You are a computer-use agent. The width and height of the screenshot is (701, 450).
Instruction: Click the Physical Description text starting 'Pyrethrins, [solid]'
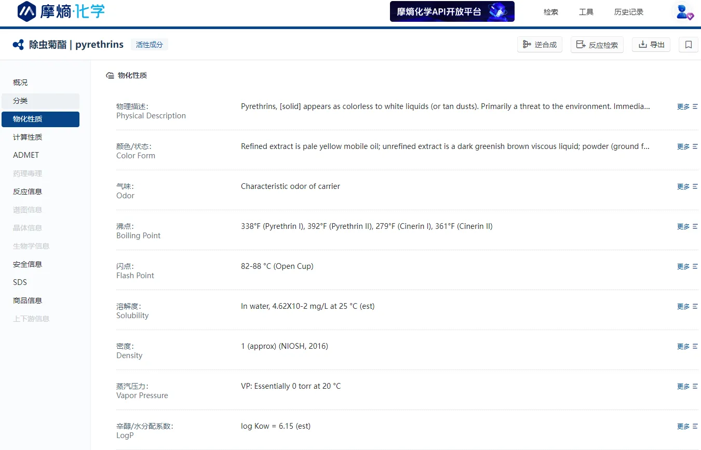tap(446, 106)
